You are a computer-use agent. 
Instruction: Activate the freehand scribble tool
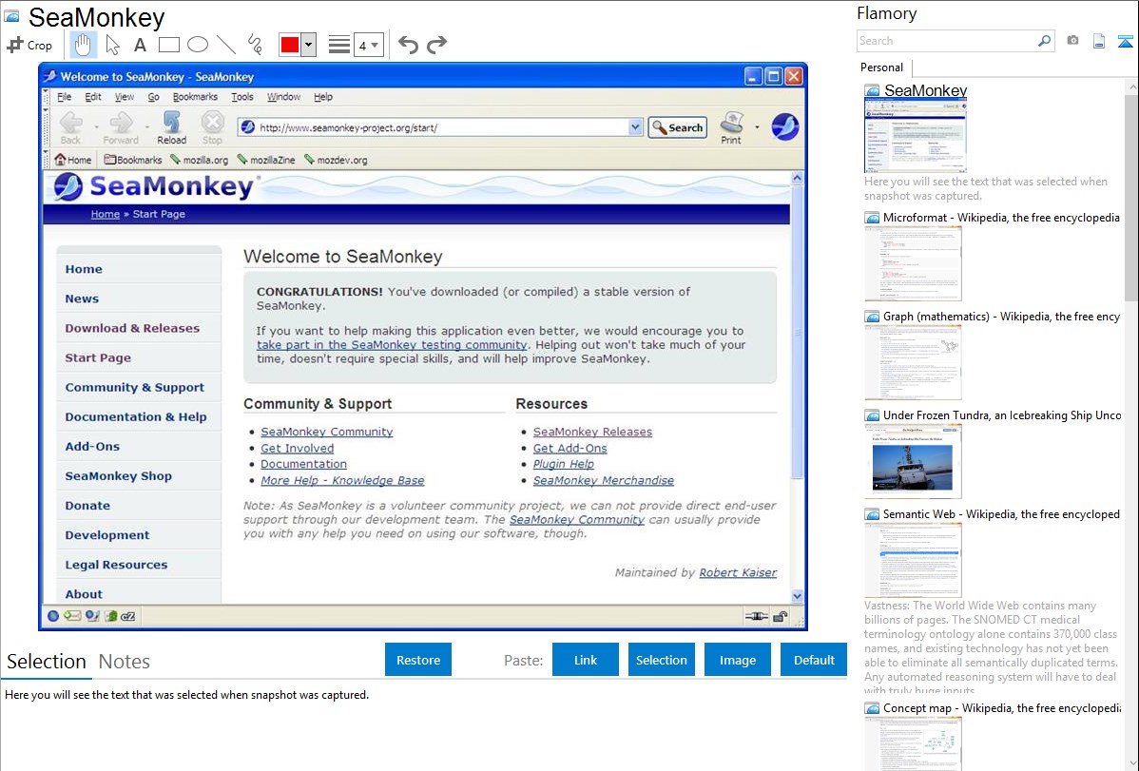[254, 45]
